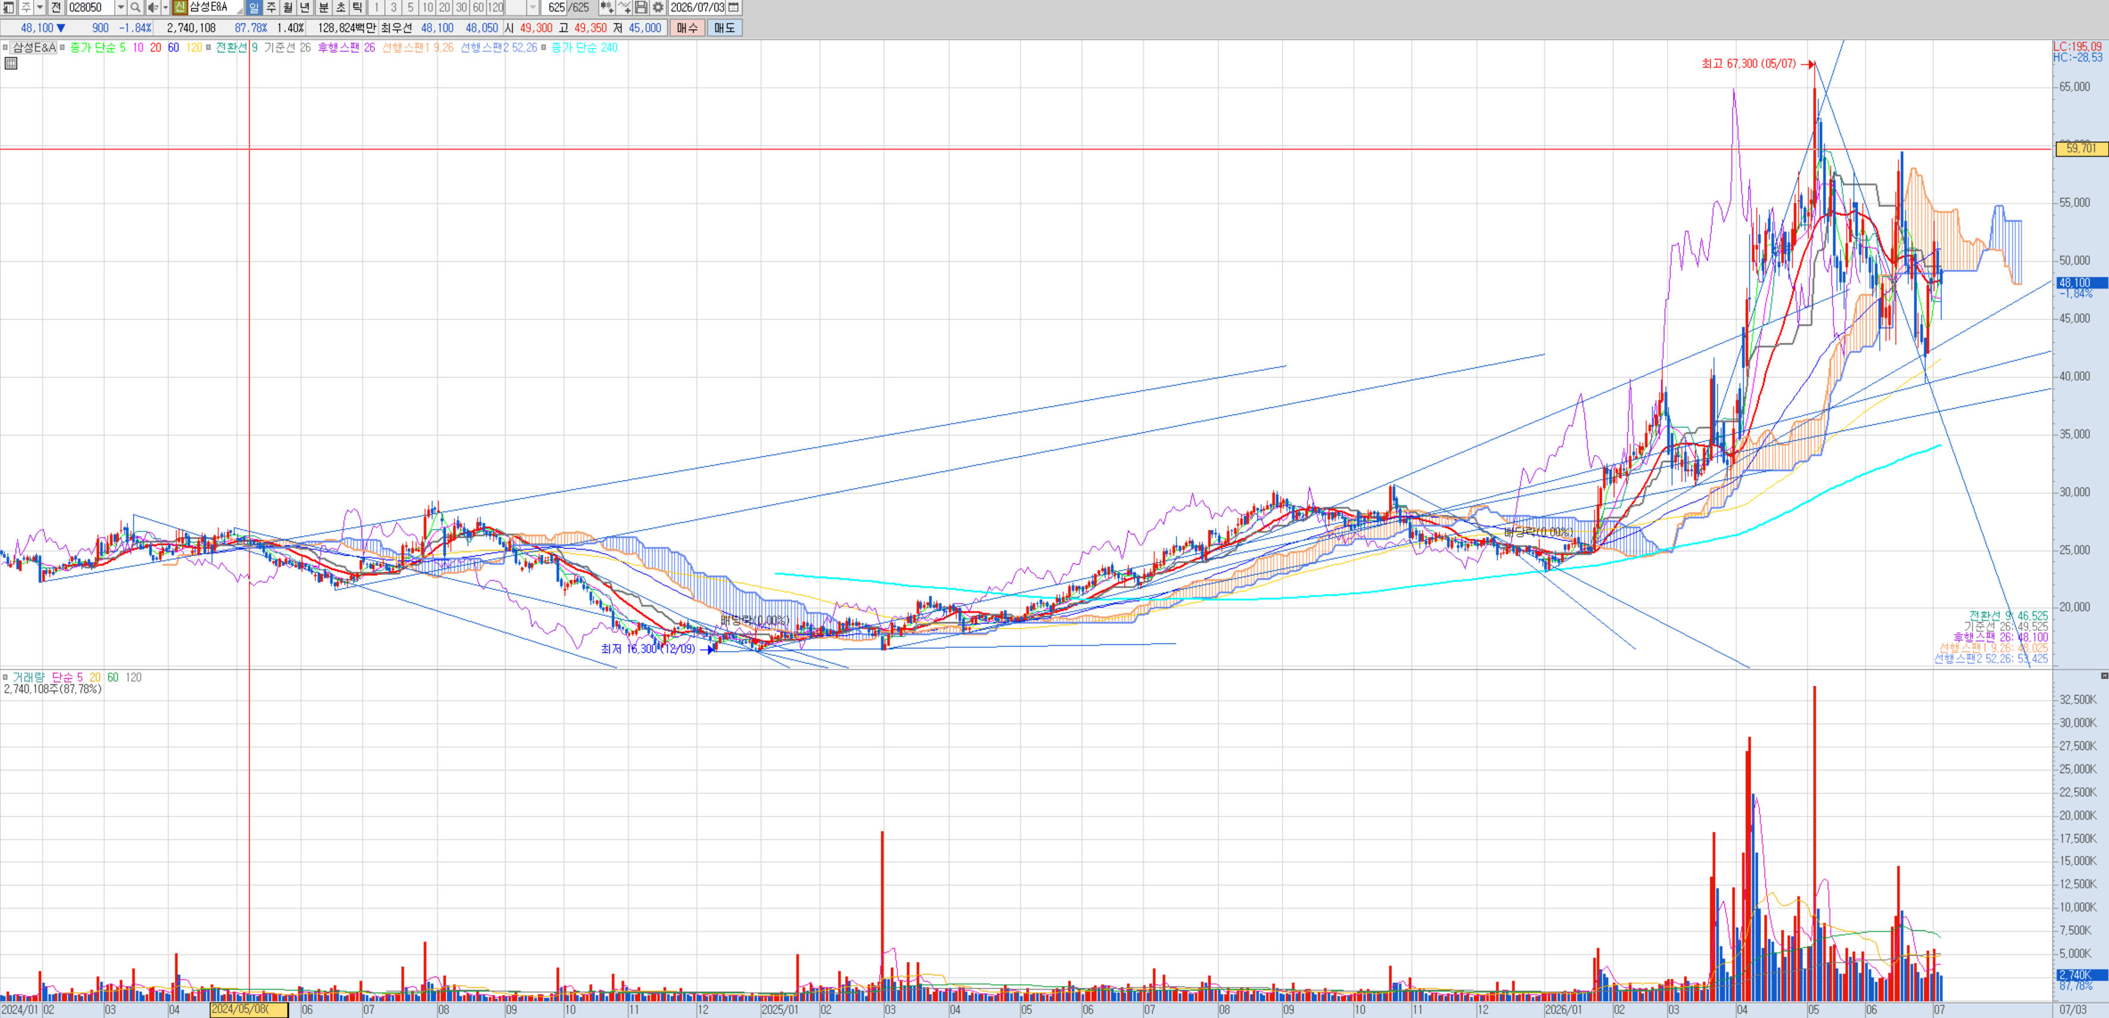Click the 종가 단순 240 legend label
This screenshot has width=2109, height=1018.
pyautogui.click(x=585, y=48)
